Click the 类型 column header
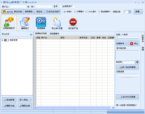 (x=38, y=38)
